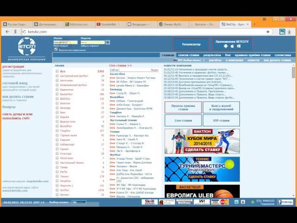
Task: Bookmark page with the star icon
Action: pyautogui.click(x=268, y=32)
